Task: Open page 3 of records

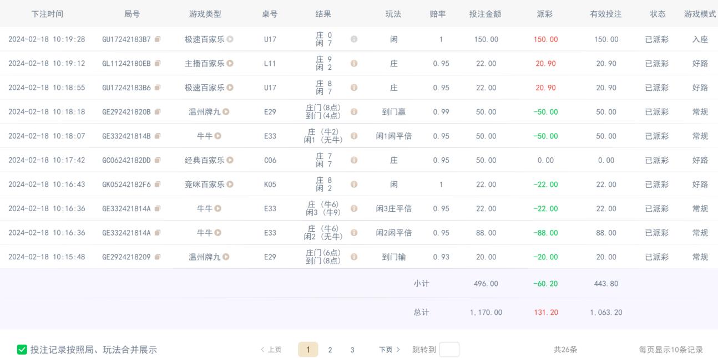Action: point(352,350)
